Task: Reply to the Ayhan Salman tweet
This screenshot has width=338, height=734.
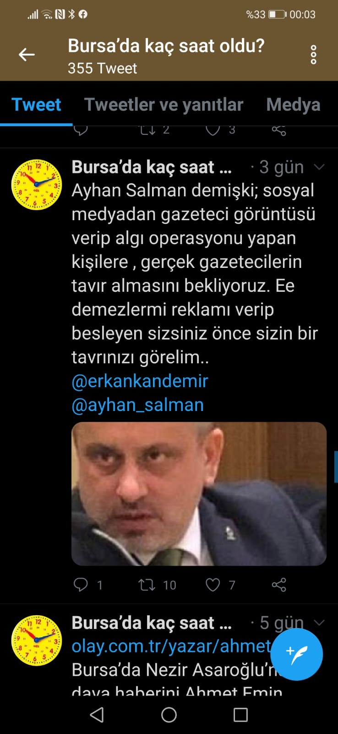Action: [81, 584]
